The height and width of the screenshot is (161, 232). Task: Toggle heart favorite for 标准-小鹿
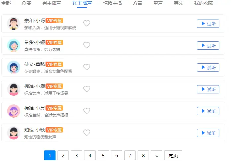pos(87,89)
